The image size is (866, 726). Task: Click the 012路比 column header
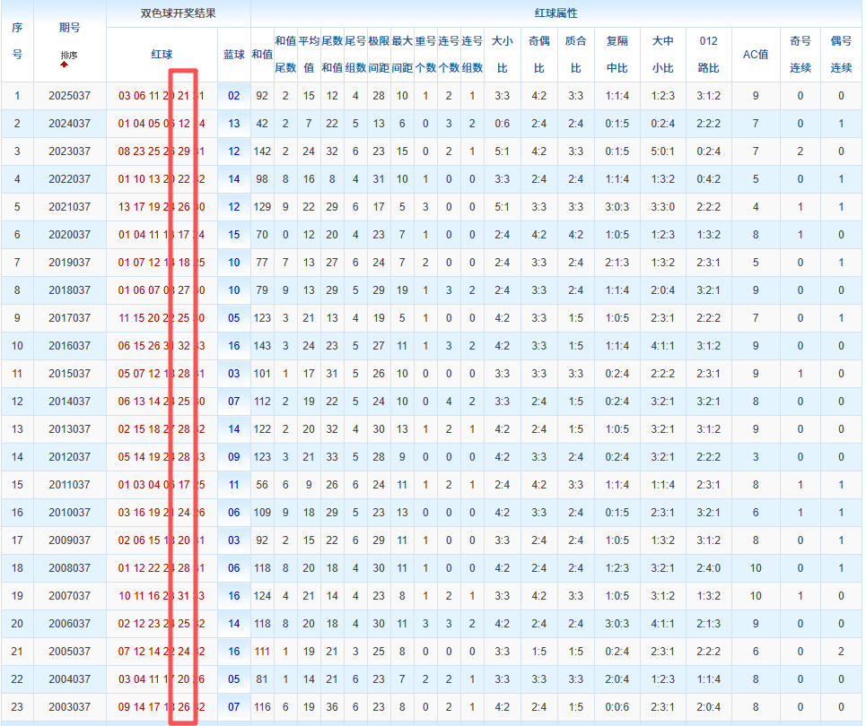pos(708,54)
